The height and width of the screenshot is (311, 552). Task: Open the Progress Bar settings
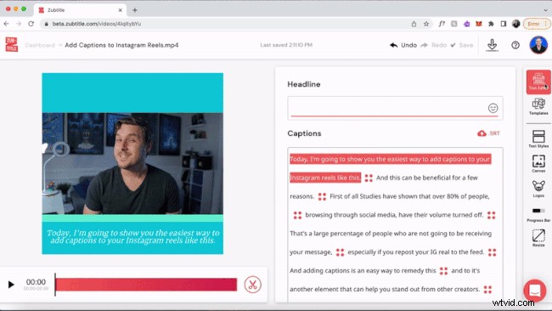click(538, 214)
